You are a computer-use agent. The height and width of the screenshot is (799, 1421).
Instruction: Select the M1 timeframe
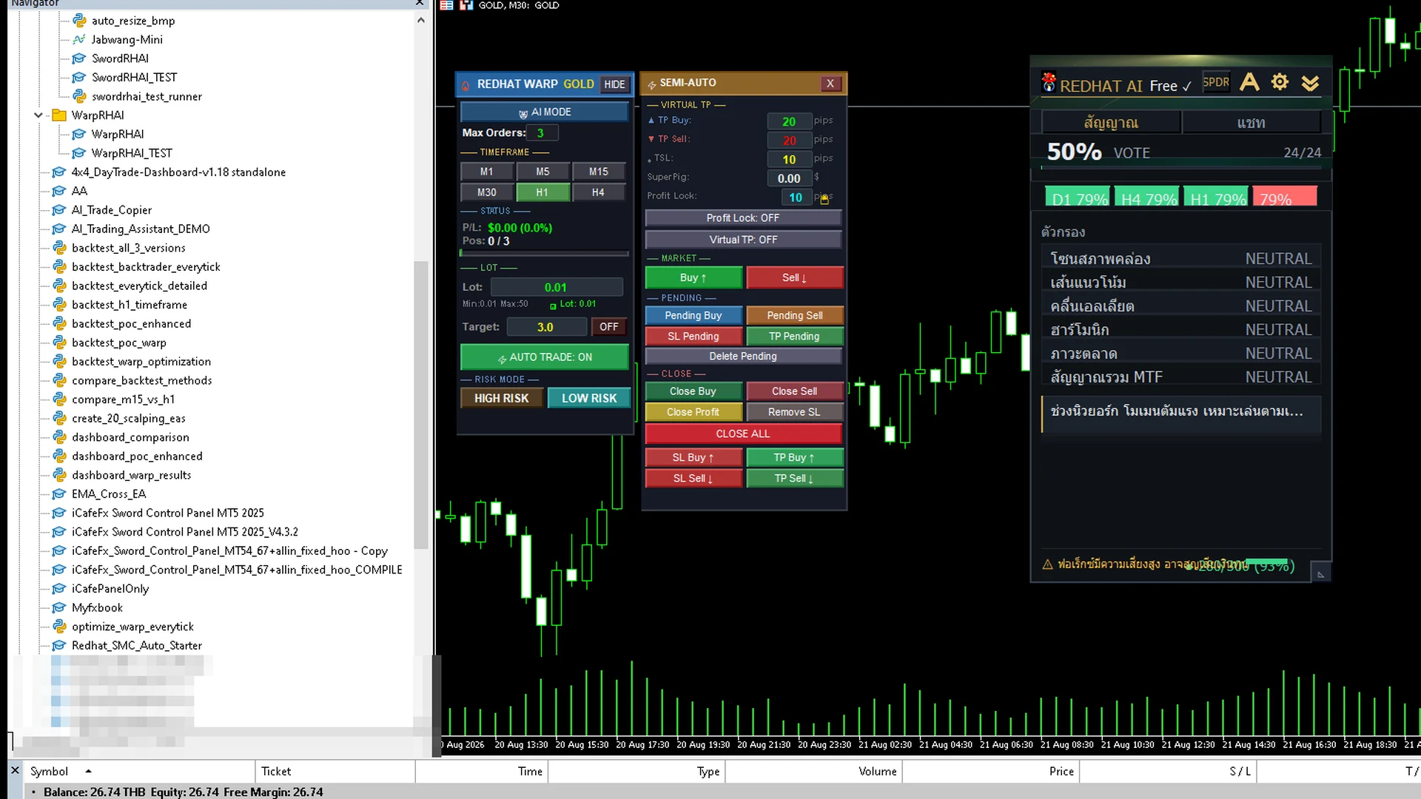pos(486,172)
